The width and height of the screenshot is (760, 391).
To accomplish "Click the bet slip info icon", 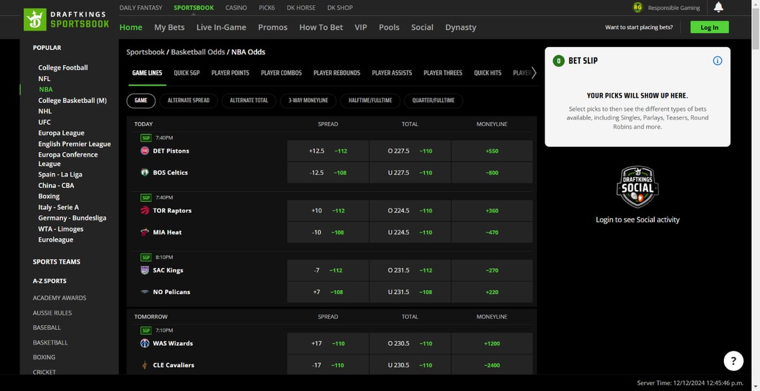I will (718, 61).
